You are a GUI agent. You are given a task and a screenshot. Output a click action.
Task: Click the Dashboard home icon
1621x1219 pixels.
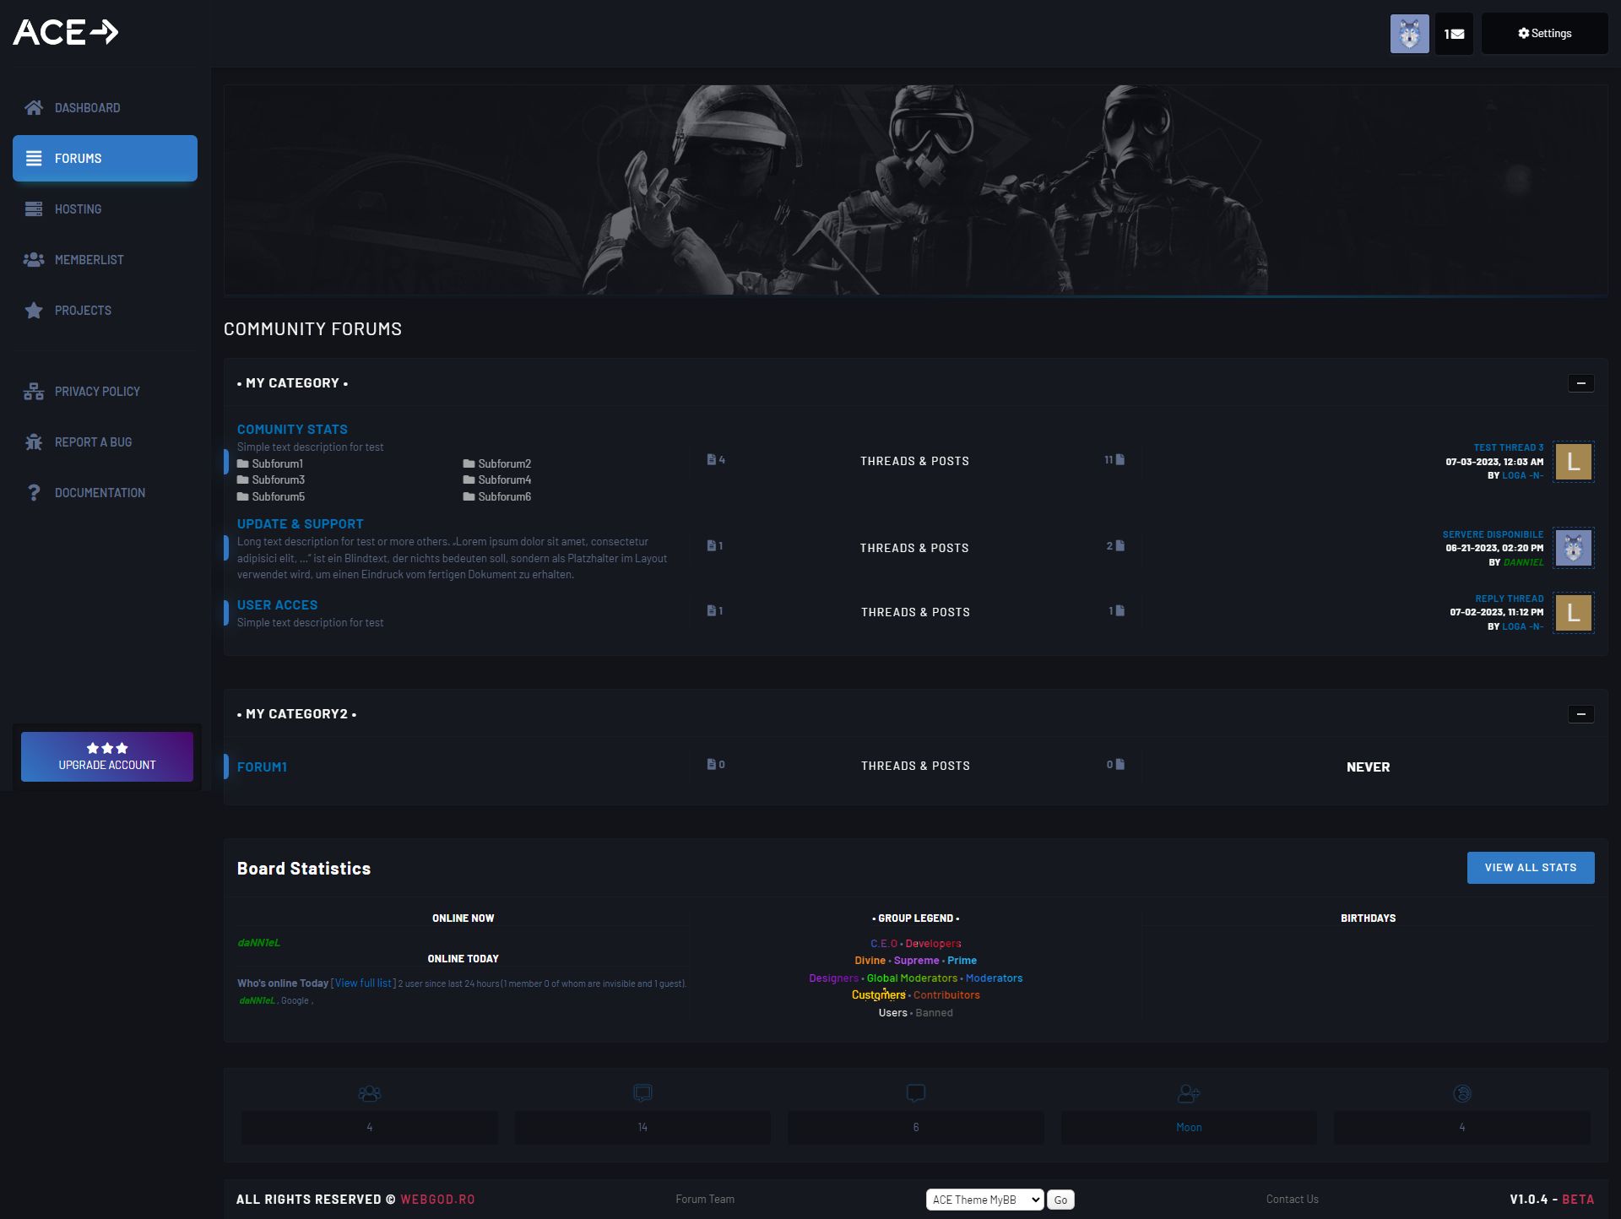pyautogui.click(x=34, y=108)
